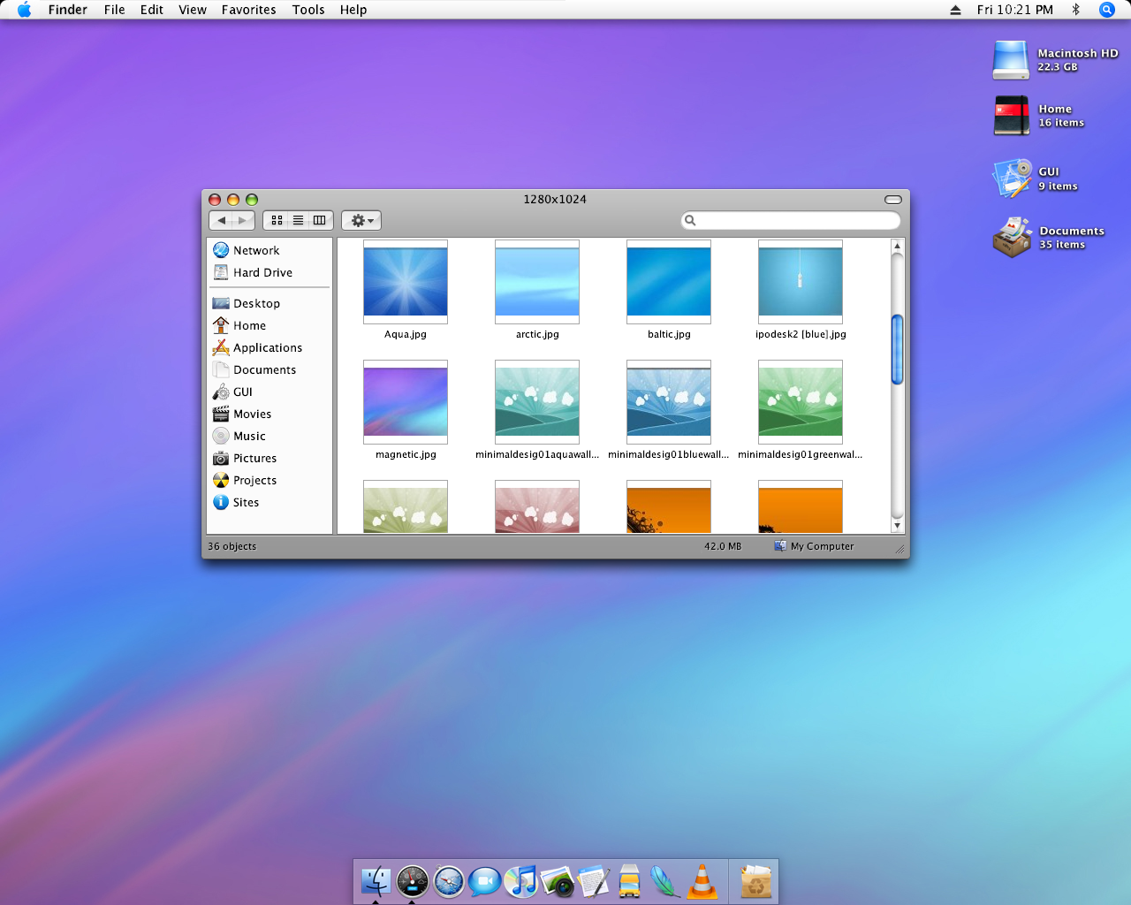Click the scrollbar down arrow
Image resolution: width=1131 pixels, height=905 pixels.
(x=897, y=526)
